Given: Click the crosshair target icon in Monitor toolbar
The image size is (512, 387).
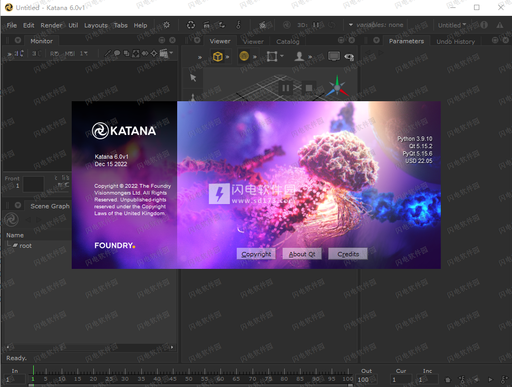Looking at the screenshot, I should pyautogui.click(x=154, y=53).
